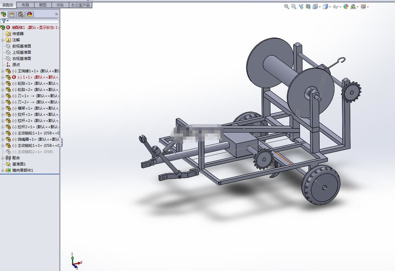
Task: Expand the 配合 mates folder
Action: pos(2,158)
